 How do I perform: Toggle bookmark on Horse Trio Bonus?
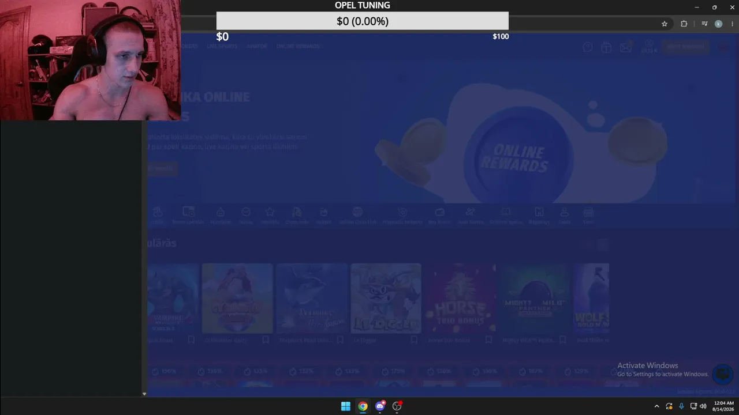(488, 340)
